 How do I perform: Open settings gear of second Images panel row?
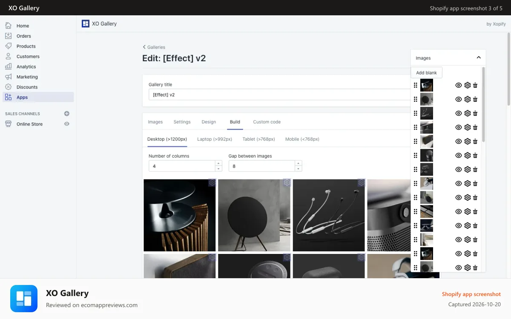(x=467, y=99)
